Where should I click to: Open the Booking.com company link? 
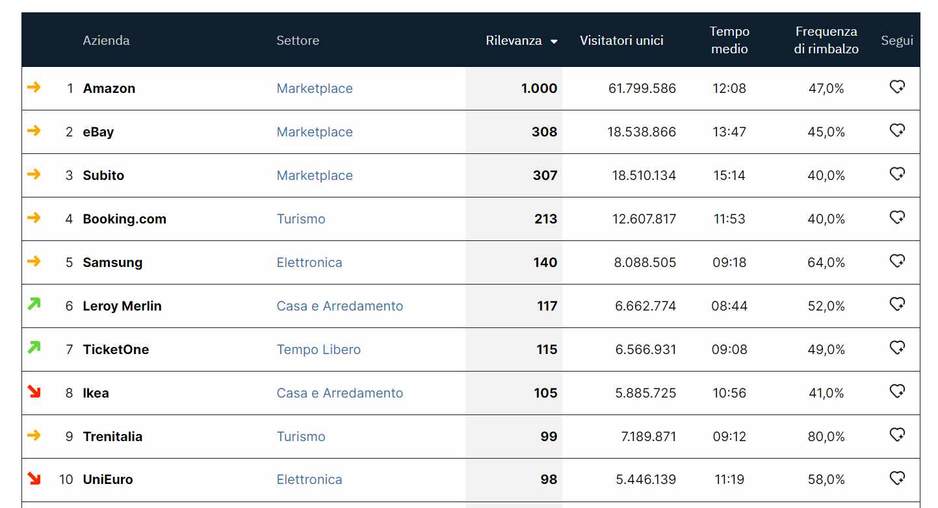coord(125,219)
